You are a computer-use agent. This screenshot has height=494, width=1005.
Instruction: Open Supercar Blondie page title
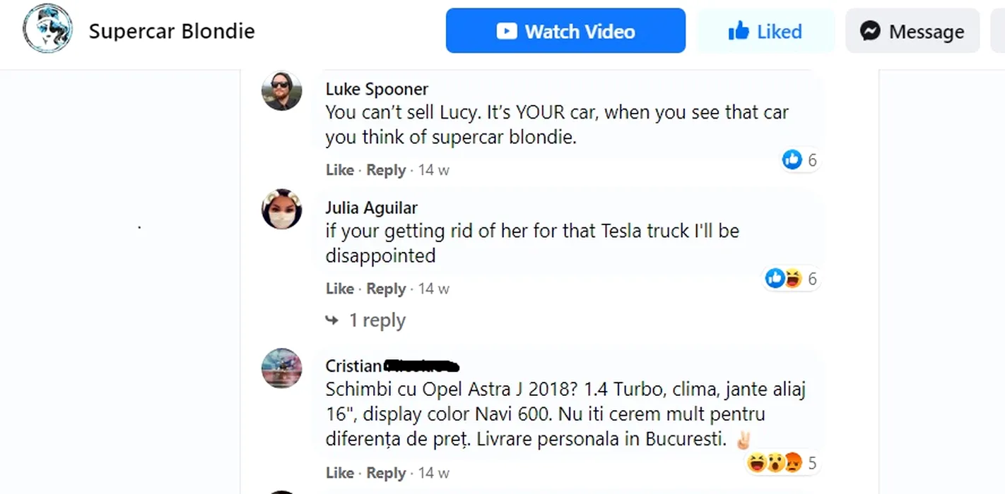(172, 31)
